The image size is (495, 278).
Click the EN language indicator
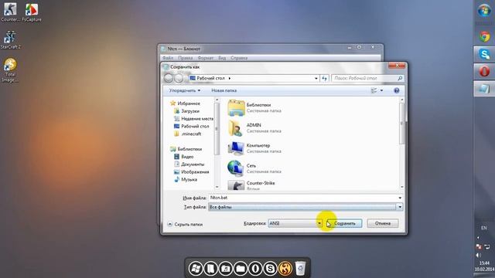click(483, 228)
